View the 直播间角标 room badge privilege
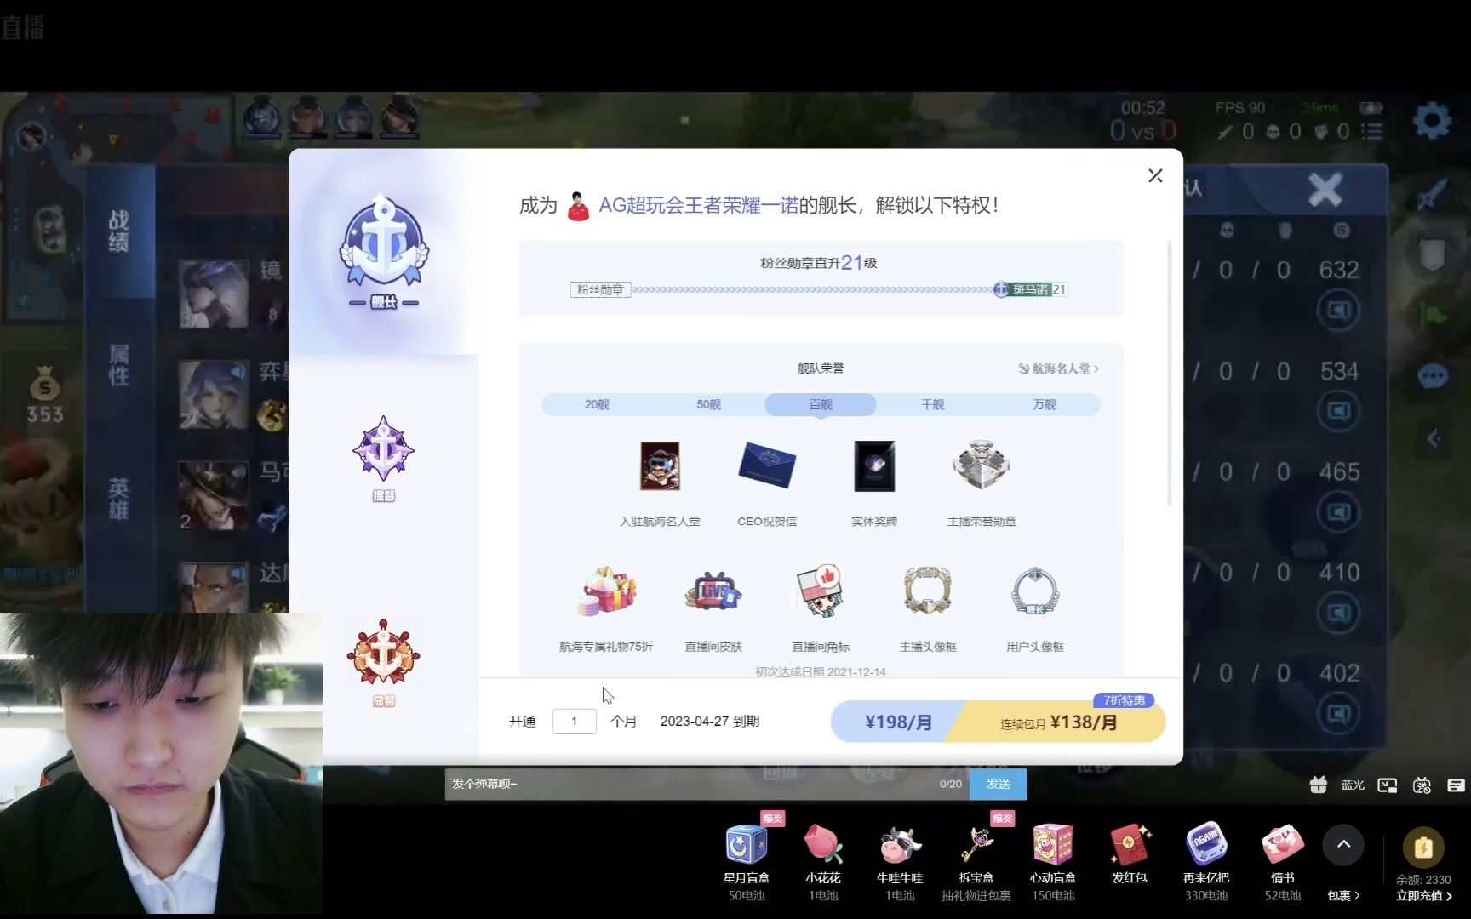Screen dimensions: 1471x919 click(821, 591)
